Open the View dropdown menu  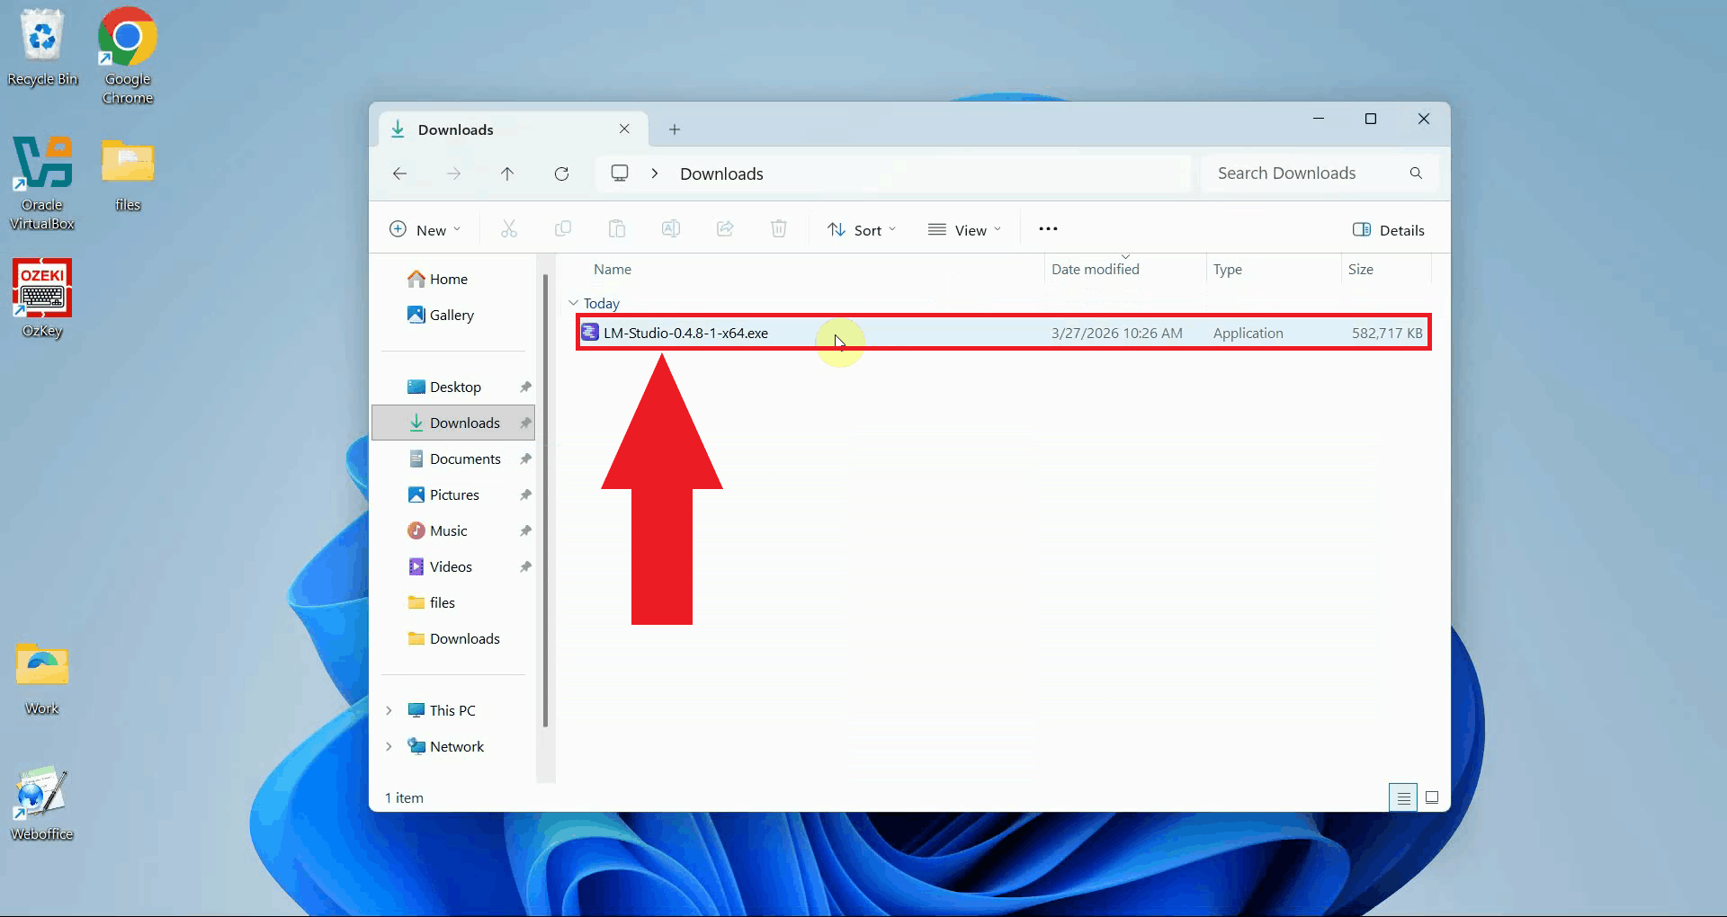pos(964,230)
